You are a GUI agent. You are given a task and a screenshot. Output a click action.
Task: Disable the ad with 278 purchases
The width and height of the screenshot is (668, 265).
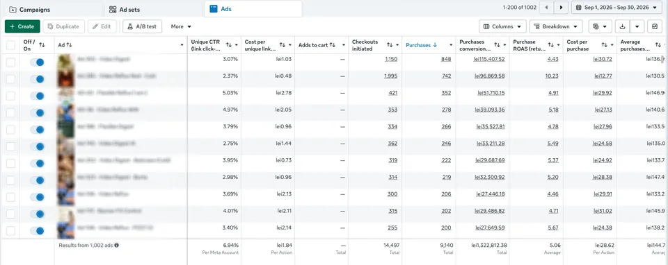[x=37, y=113]
